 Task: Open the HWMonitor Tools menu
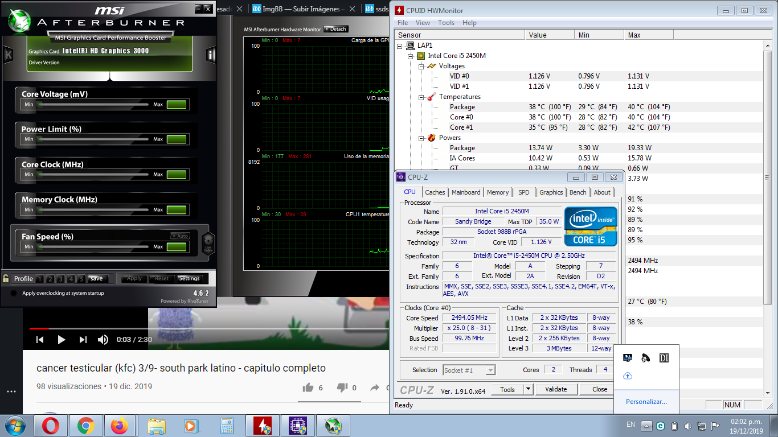(x=446, y=23)
